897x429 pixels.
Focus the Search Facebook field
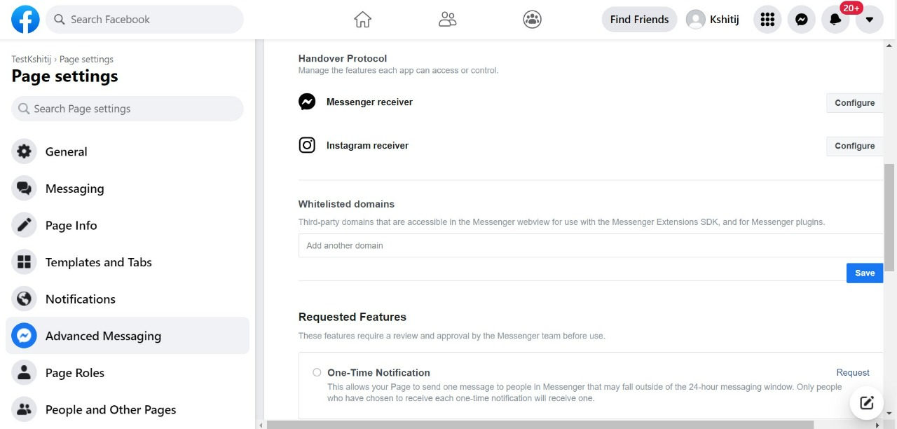click(144, 20)
